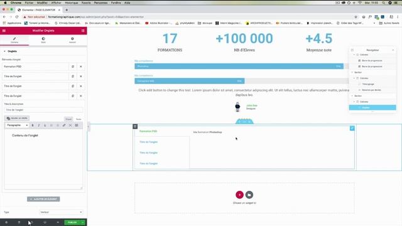Click in the Contenu de l'onglet text area
Screen dimensions: 402x226
(43, 159)
